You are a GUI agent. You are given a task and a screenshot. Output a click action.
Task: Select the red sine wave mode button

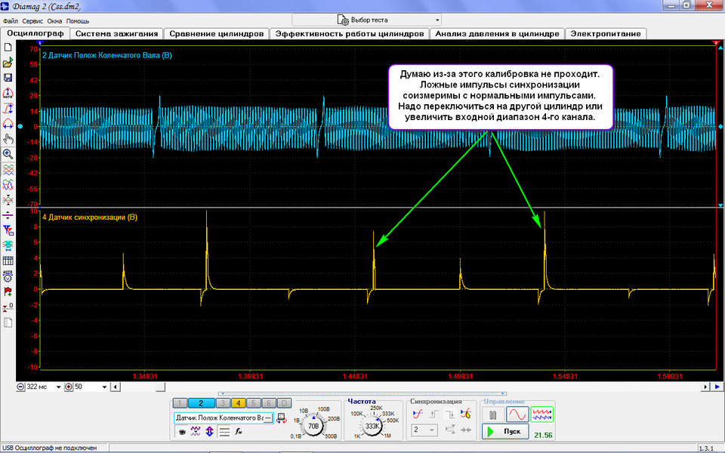[517, 414]
